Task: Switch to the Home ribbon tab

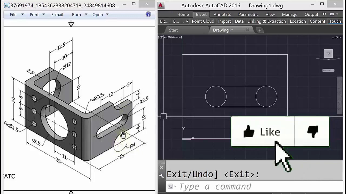Action: point(183,14)
